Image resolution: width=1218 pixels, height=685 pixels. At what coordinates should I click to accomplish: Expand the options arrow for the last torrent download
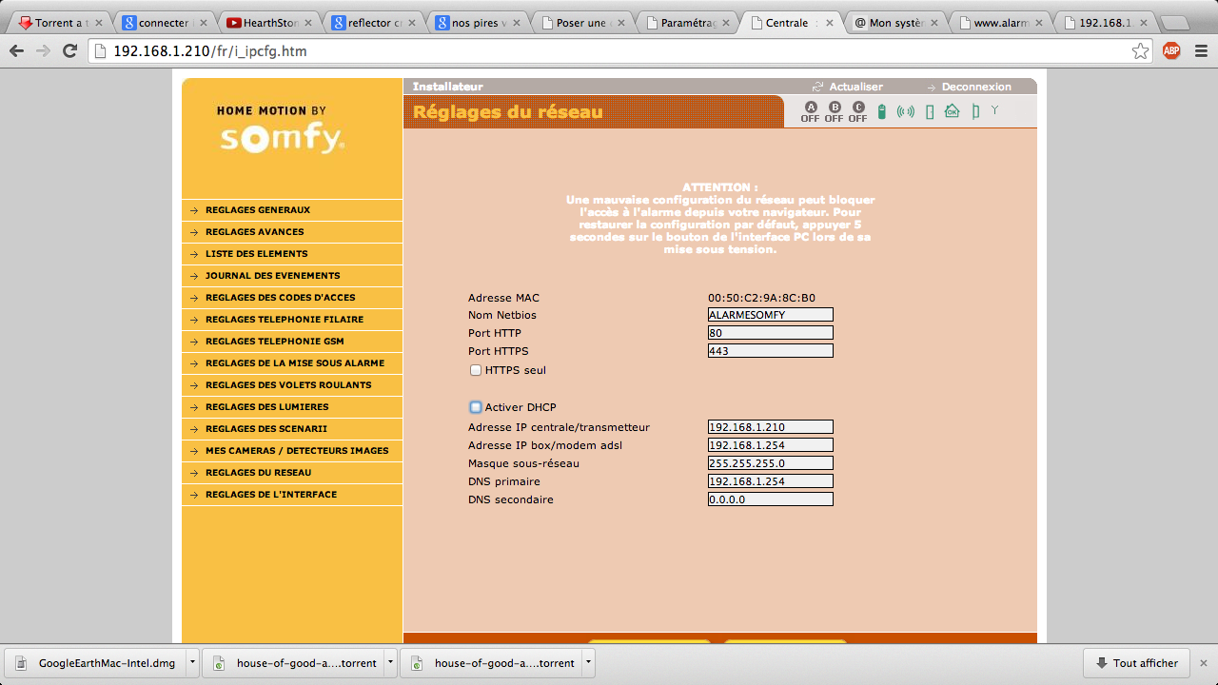coord(588,663)
